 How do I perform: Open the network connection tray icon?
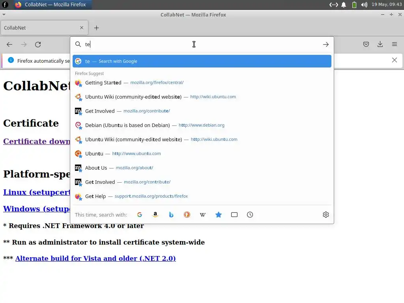(x=334, y=5)
